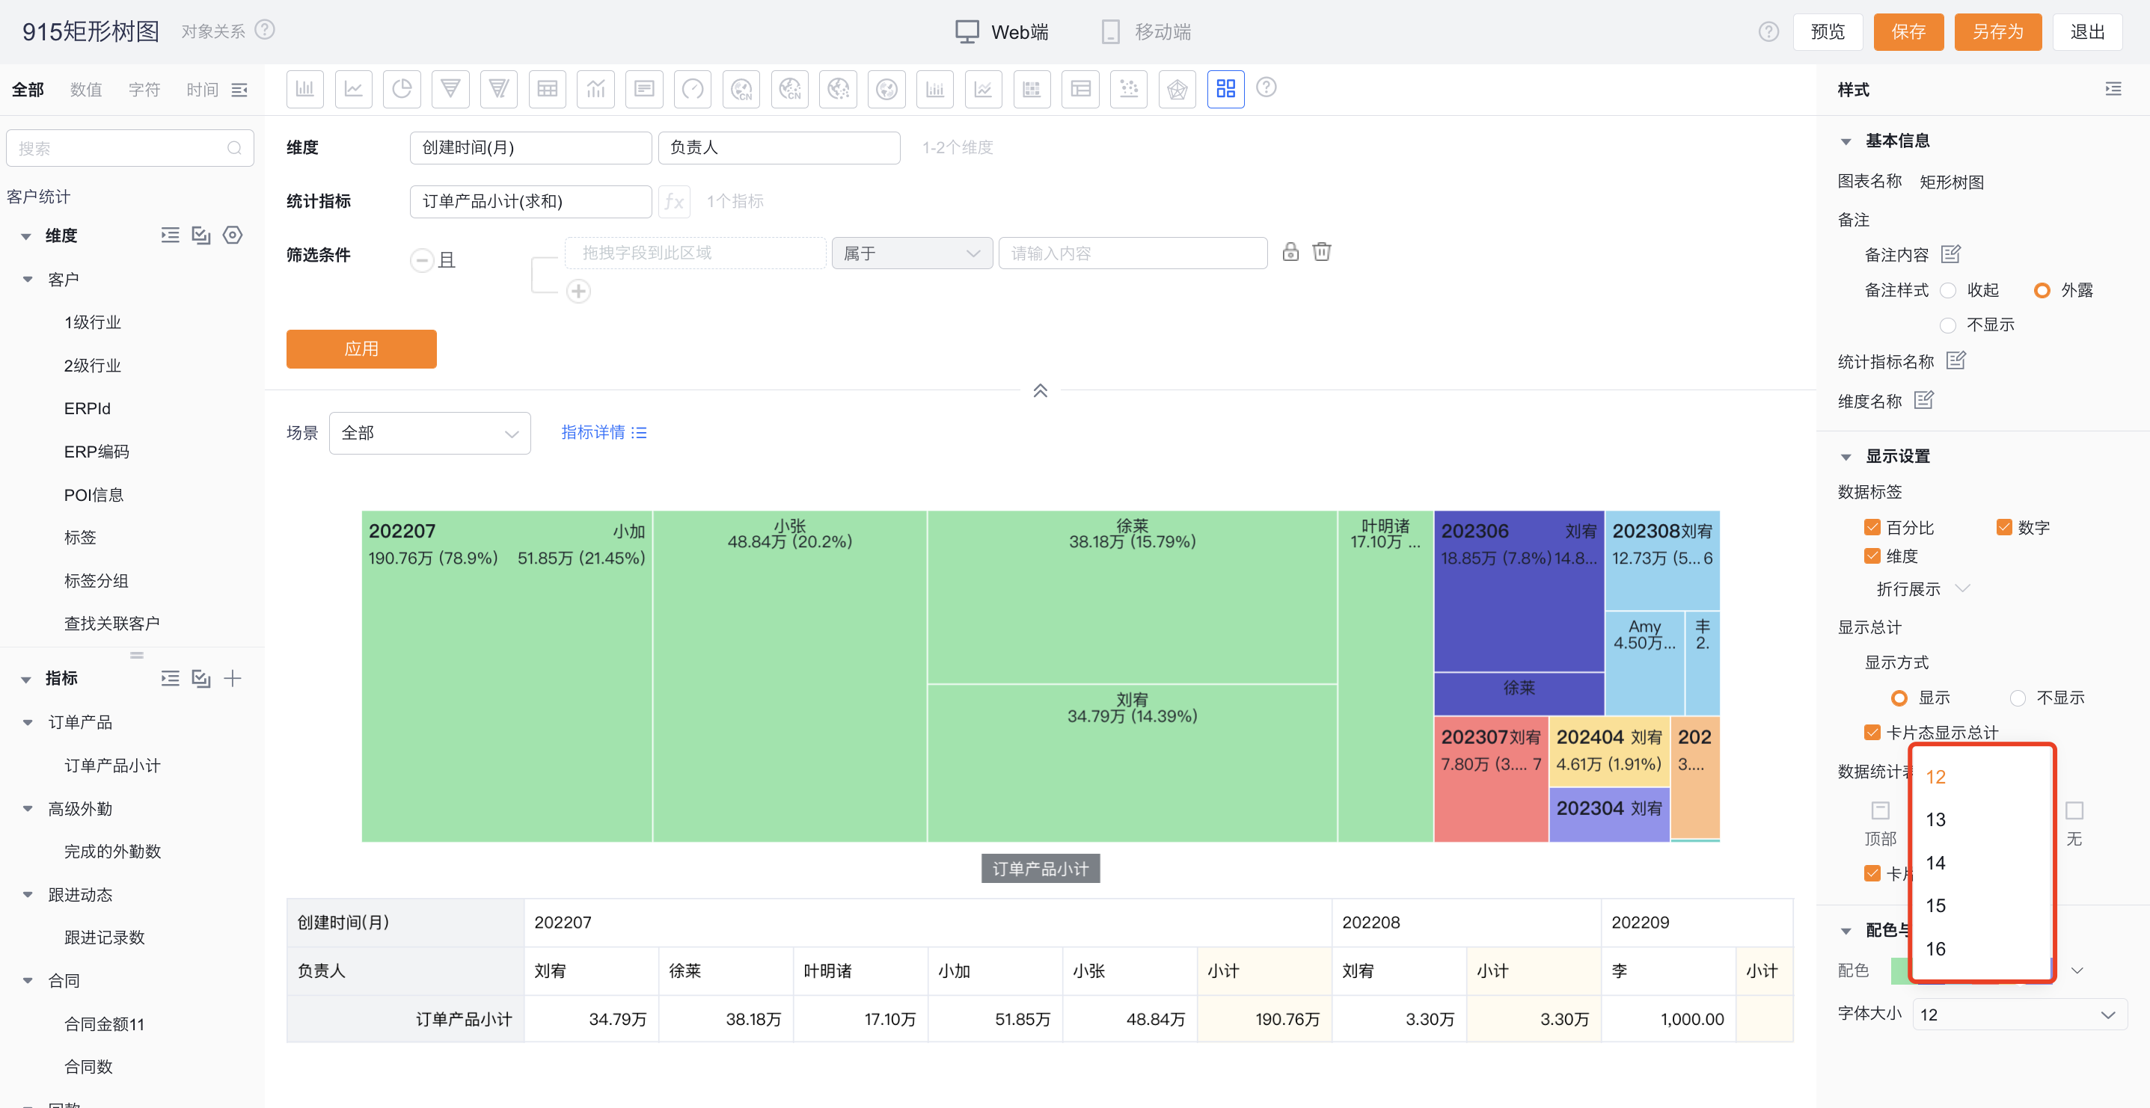Open 场景 全部 dropdown
Screen dimensions: 2150x1108
pos(430,433)
